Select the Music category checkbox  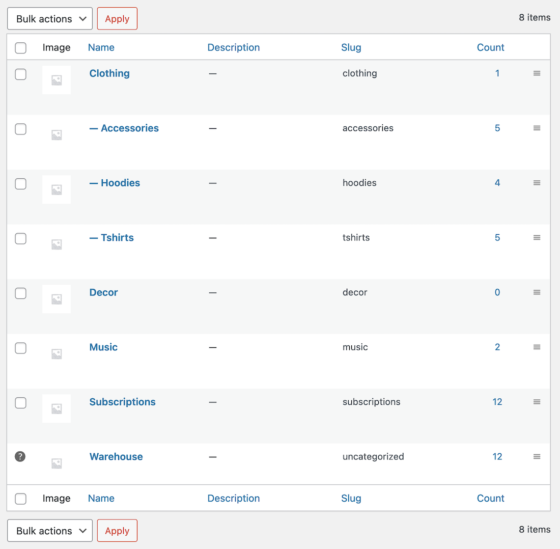(20, 348)
